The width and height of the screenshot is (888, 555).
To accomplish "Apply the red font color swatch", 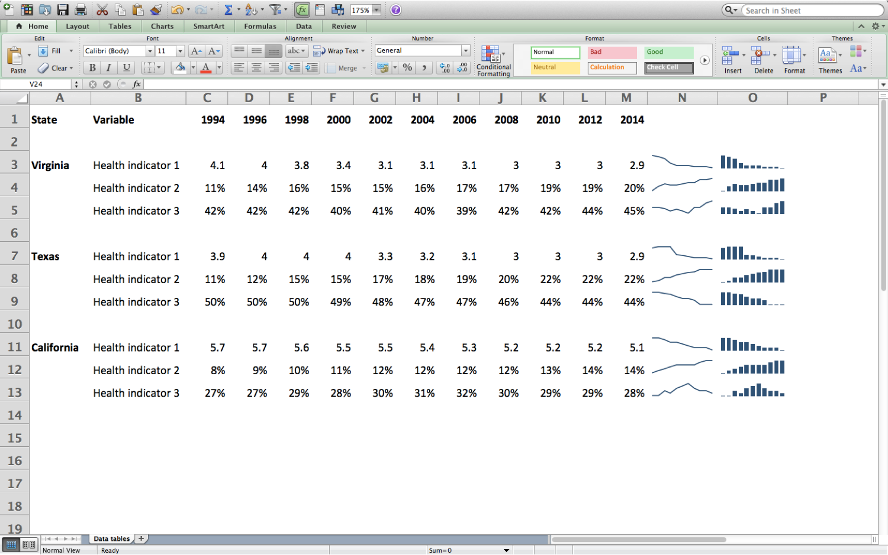I will click(206, 68).
